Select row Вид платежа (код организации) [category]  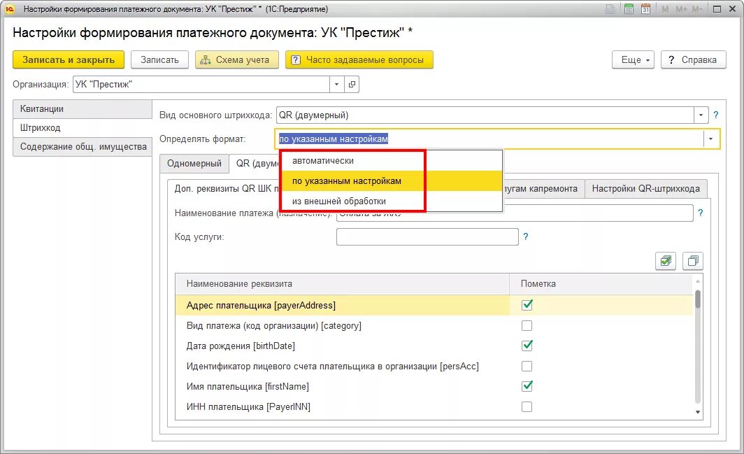434,325
